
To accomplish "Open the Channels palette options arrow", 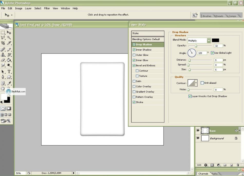I will [x=243, y=174].
